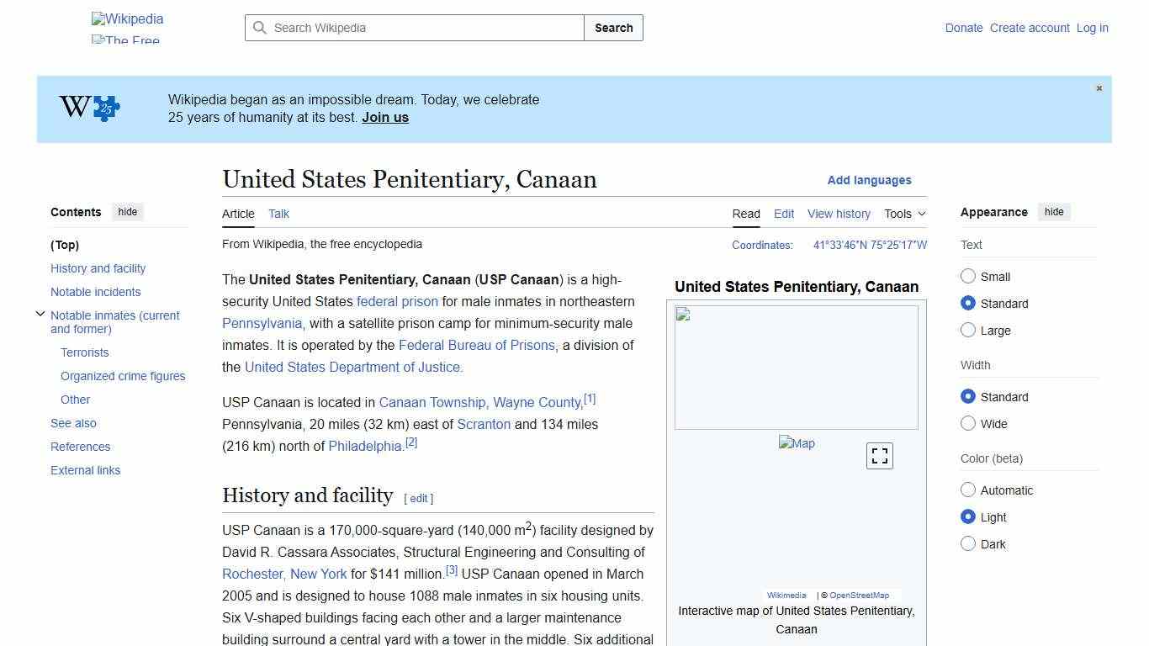Screen dimensions: 1149x646
Task: Hide the Appearance panel
Action: pos(1054,211)
